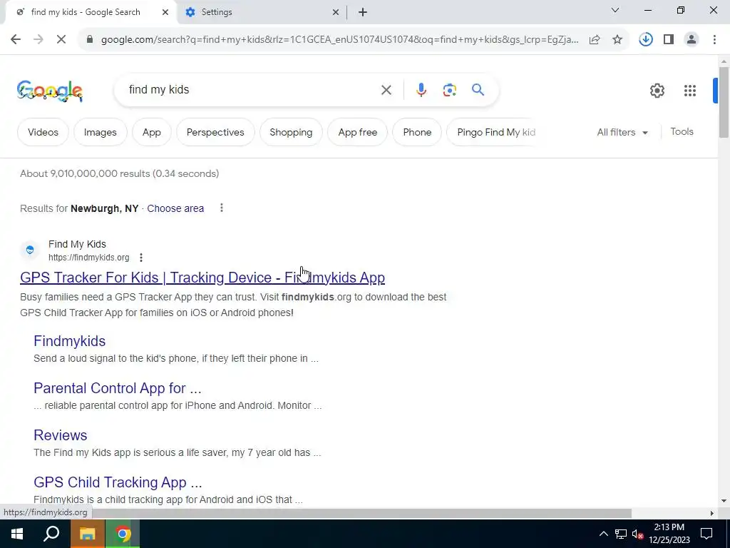The height and width of the screenshot is (548, 730).
Task: Click https://findmykids.org under Find My Kids
Action: pos(89,258)
